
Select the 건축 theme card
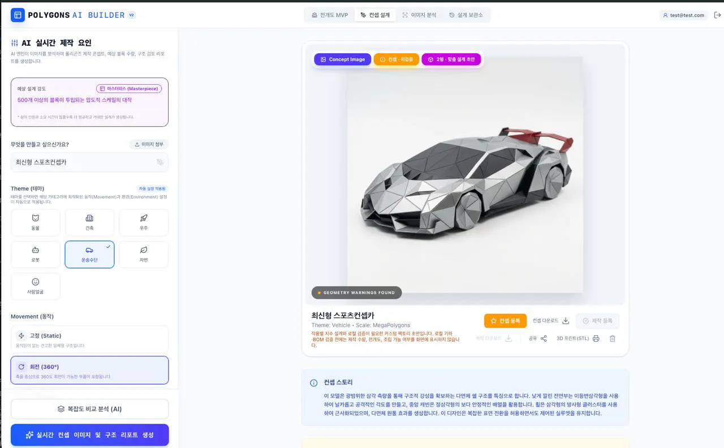(x=89, y=222)
